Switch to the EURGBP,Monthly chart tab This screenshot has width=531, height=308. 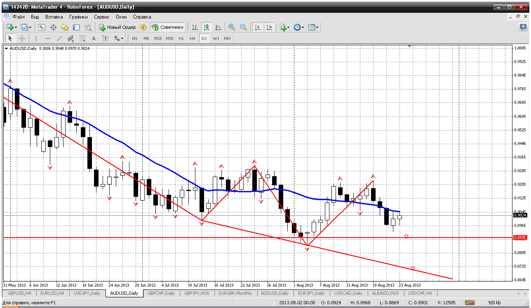[x=235, y=293]
